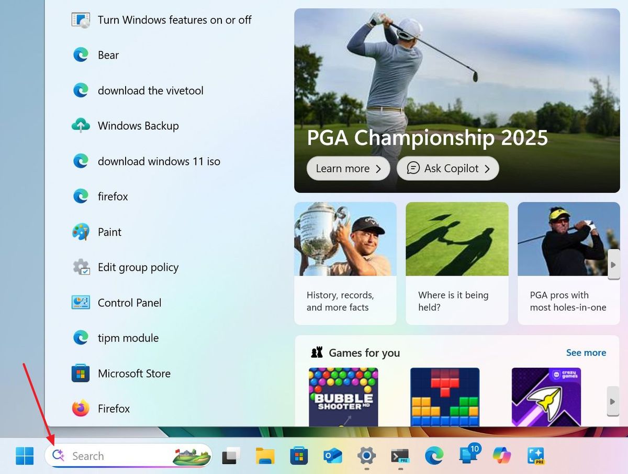
Task: Click the Ask Copilot button
Action: (x=447, y=168)
